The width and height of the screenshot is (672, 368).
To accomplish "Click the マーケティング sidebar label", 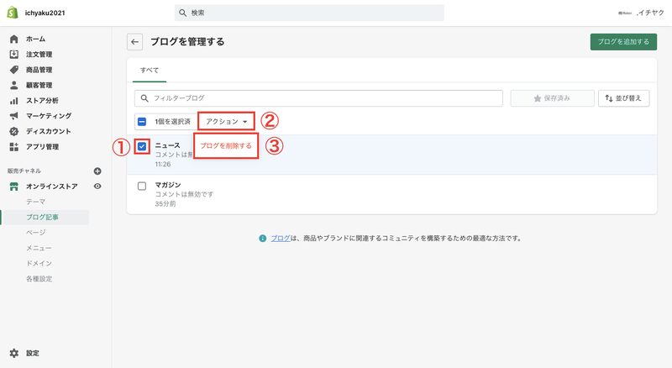I will 49,116.
